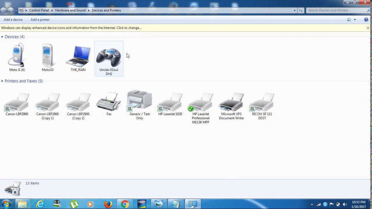Open the view options dropdown arrow
Screen dimensions: 372x209
(355, 20)
